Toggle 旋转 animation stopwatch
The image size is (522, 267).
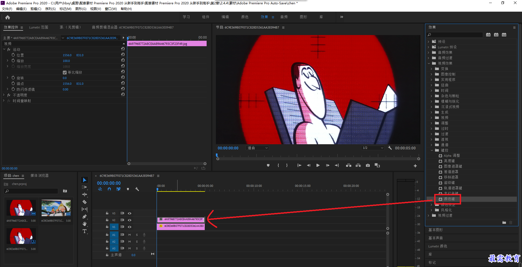pyautogui.click(x=13, y=78)
